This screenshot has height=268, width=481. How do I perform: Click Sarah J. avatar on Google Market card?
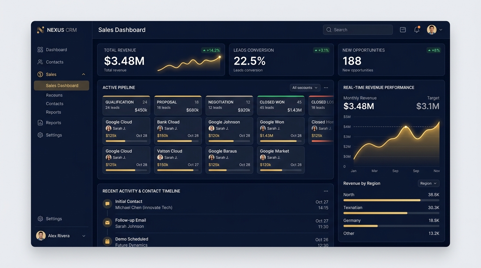point(263,157)
